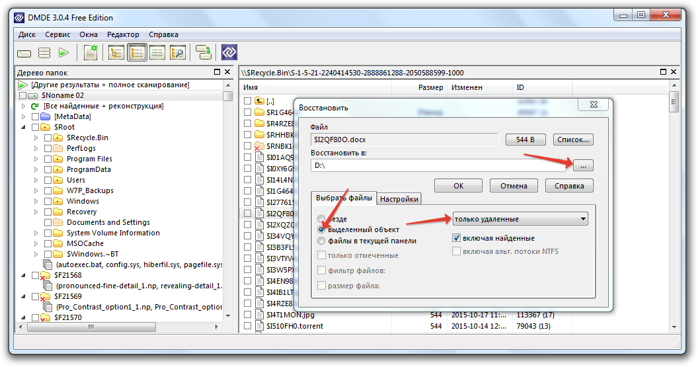Collapse the $Root tree node
Screen dimensions: 698x367
point(24,127)
